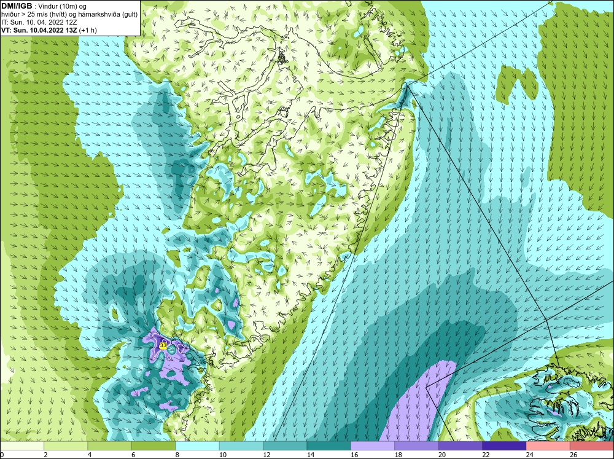Select the dark indigo 22–24 m/s legend swatch
This screenshot has width=614, height=459.
pos(504,446)
